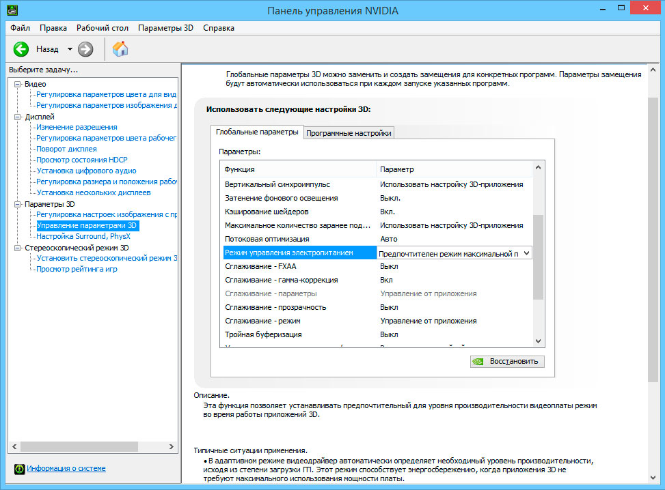The image size is (665, 490).
Task: Collapse the Дисплей tree node
Action: click(x=17, y=117)
